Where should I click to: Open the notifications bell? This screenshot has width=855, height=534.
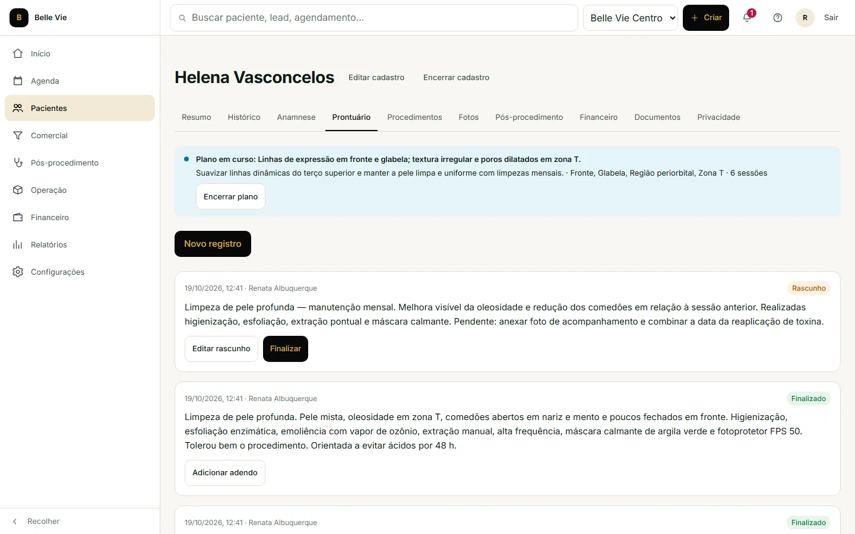tap(747, 18)
